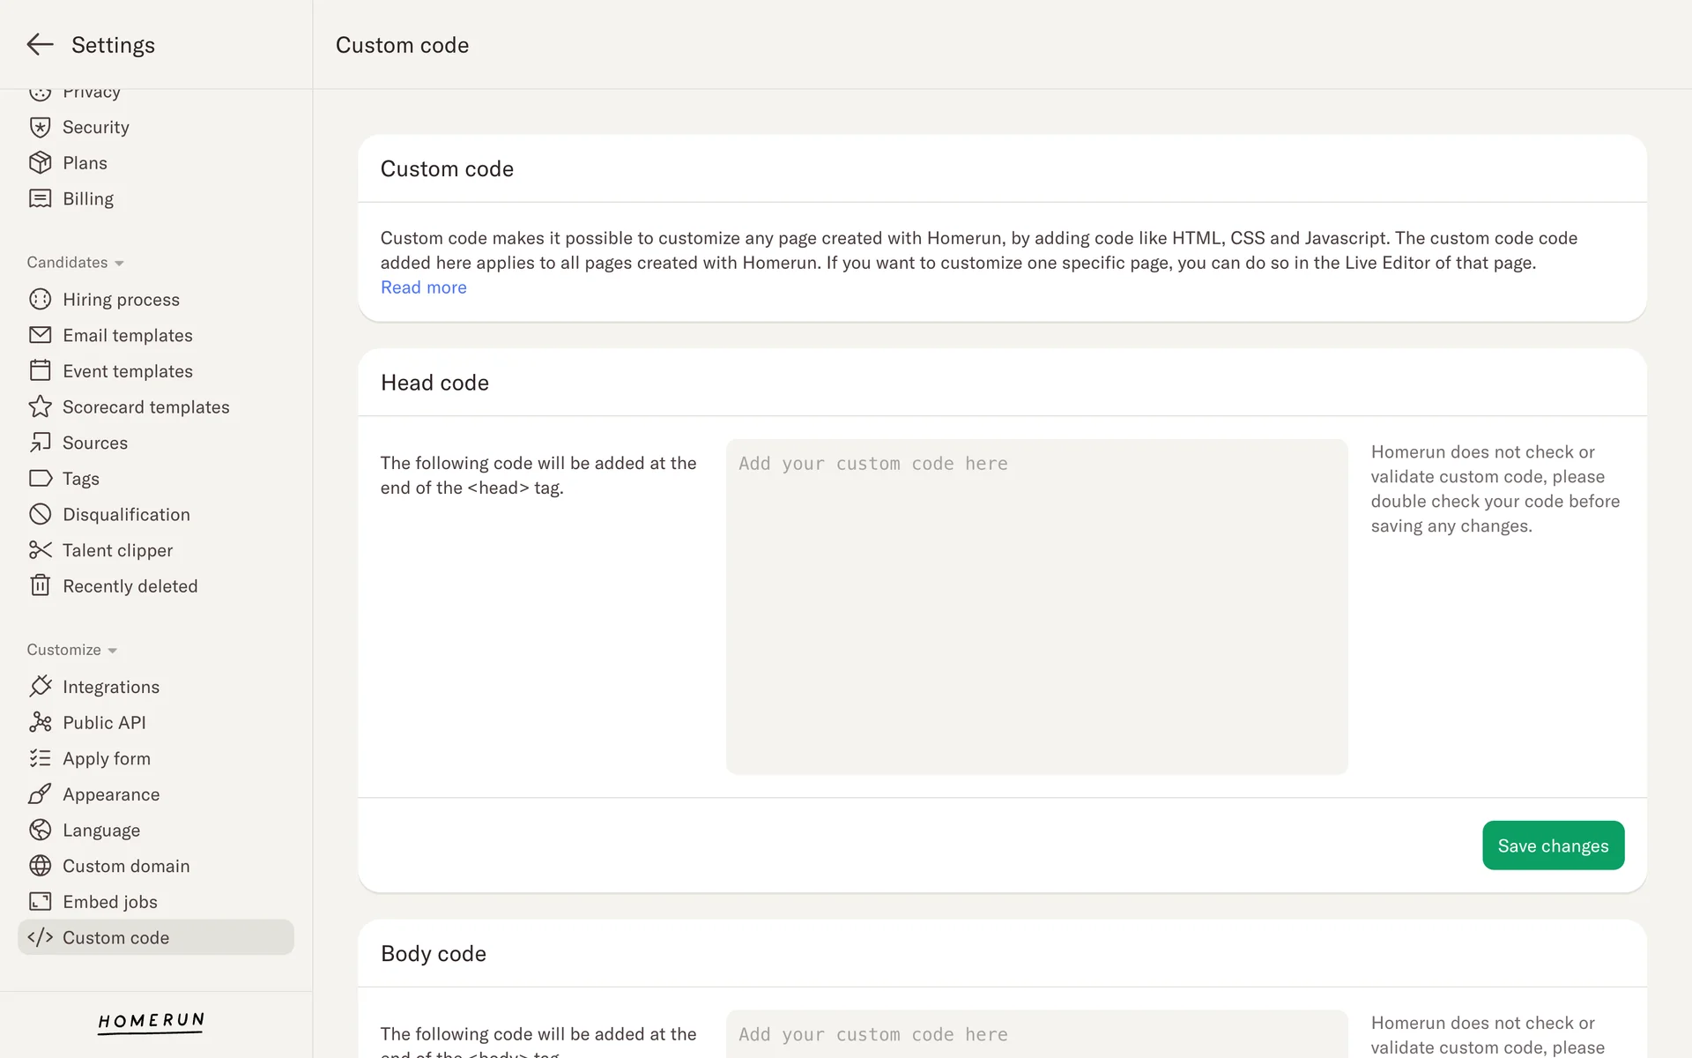Viewport: 1692px width, 1058px height.
Task: Click the Integrations plug icon
Action: pos(40,686)
